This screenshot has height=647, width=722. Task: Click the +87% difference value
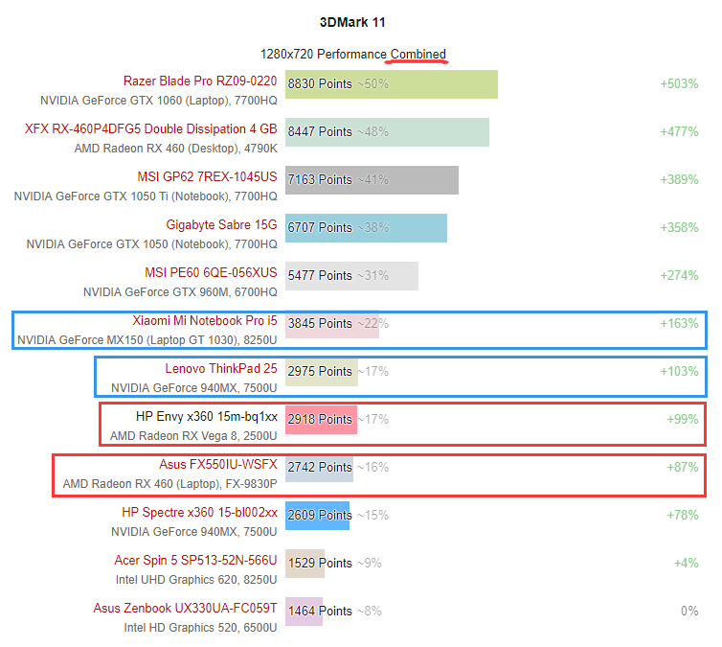(x=683, y=468)
